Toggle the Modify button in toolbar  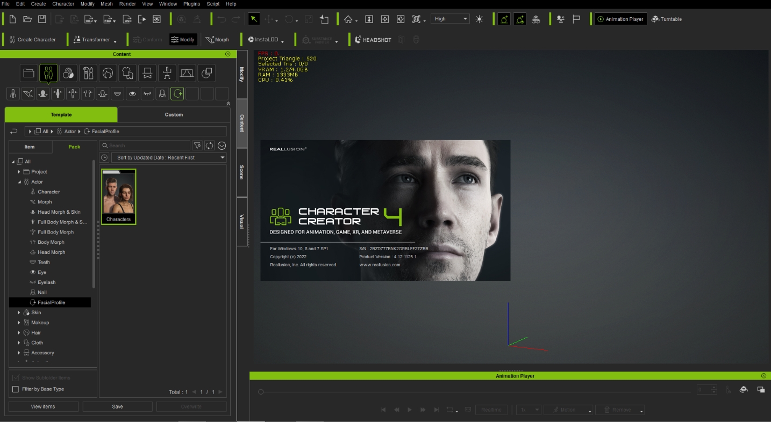(x=183, y=40)
